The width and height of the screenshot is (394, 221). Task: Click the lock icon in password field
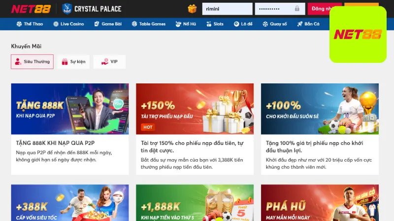click(x=297, y=8)
